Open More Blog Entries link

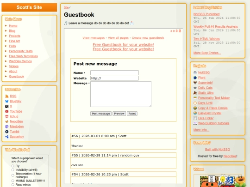click(x=207, y=53)
